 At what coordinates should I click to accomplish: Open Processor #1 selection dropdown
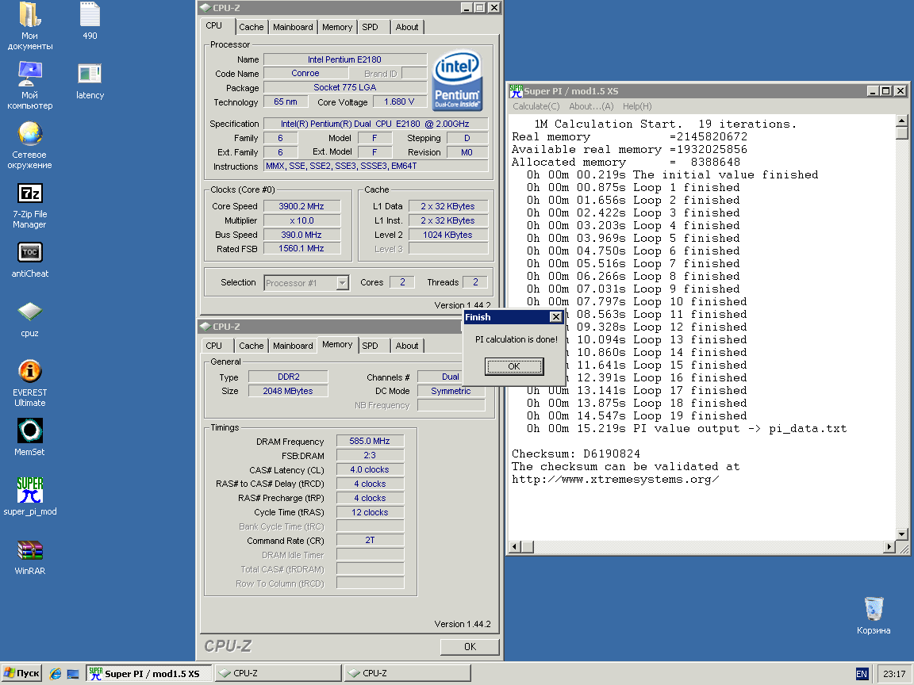342,283
